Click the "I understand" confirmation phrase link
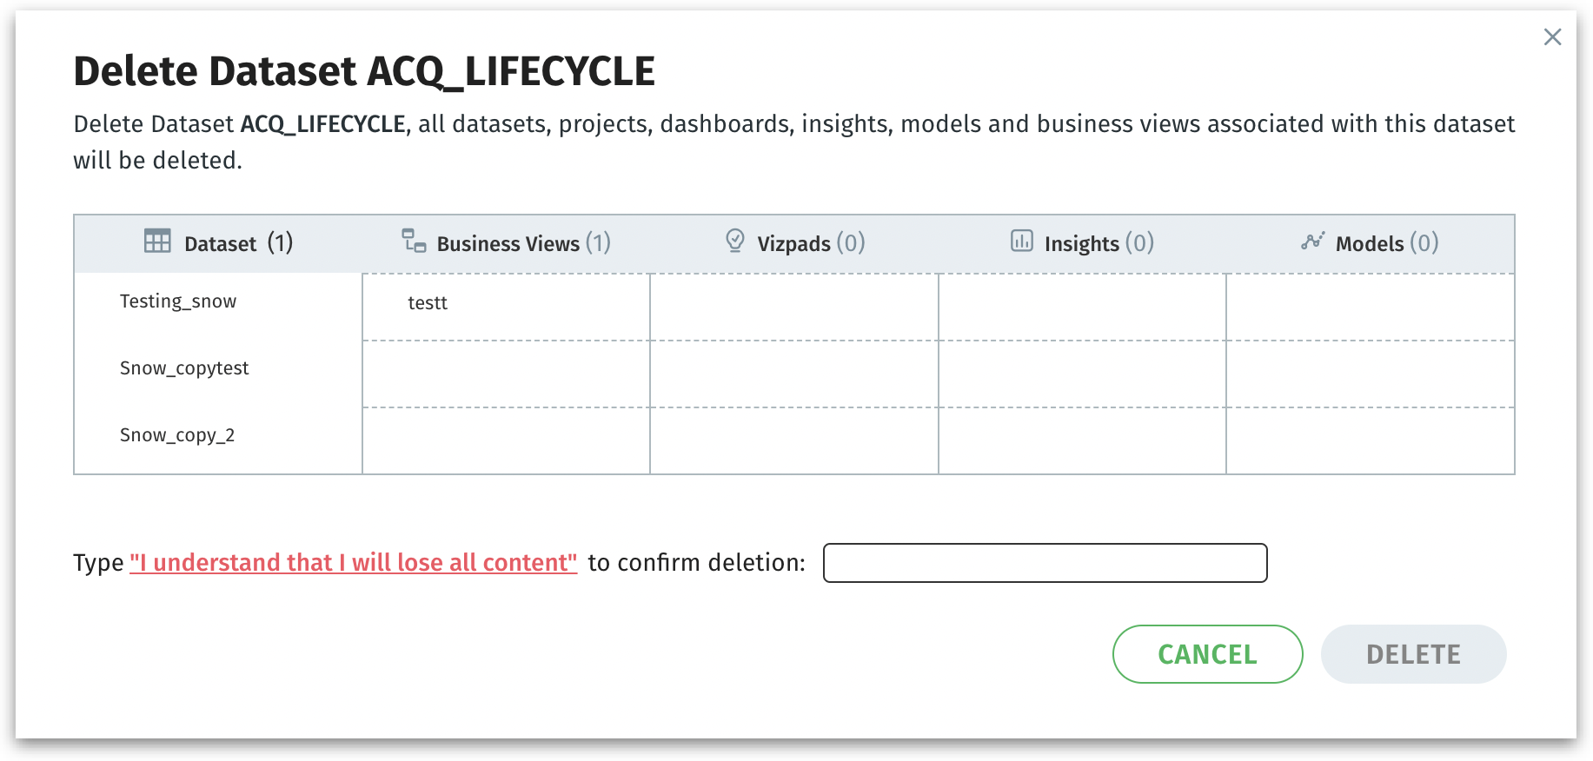The width and height of the screenshot is (1593, 761). (353, 563)
